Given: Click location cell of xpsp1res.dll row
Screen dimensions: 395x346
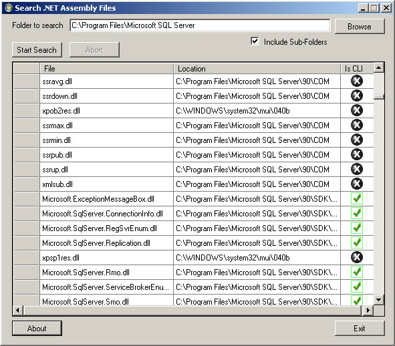Looking at the screenshot, I should coord(257,257).
